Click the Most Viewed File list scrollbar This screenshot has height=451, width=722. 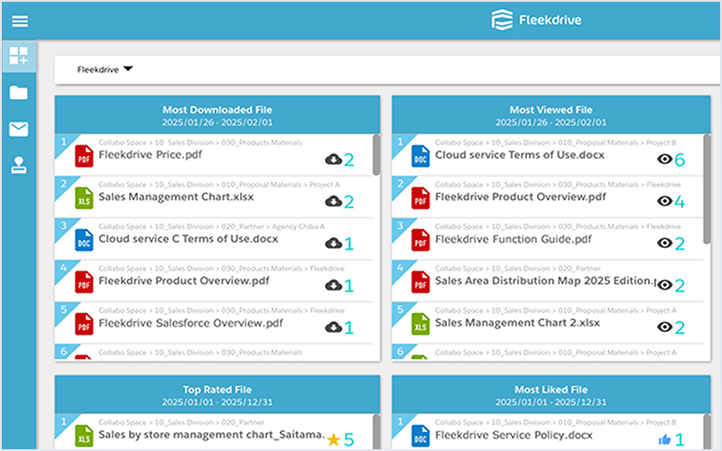[707, 189]
